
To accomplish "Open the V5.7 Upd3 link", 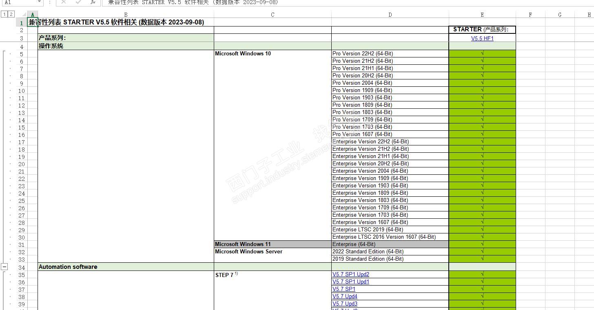I will (345, 304).
